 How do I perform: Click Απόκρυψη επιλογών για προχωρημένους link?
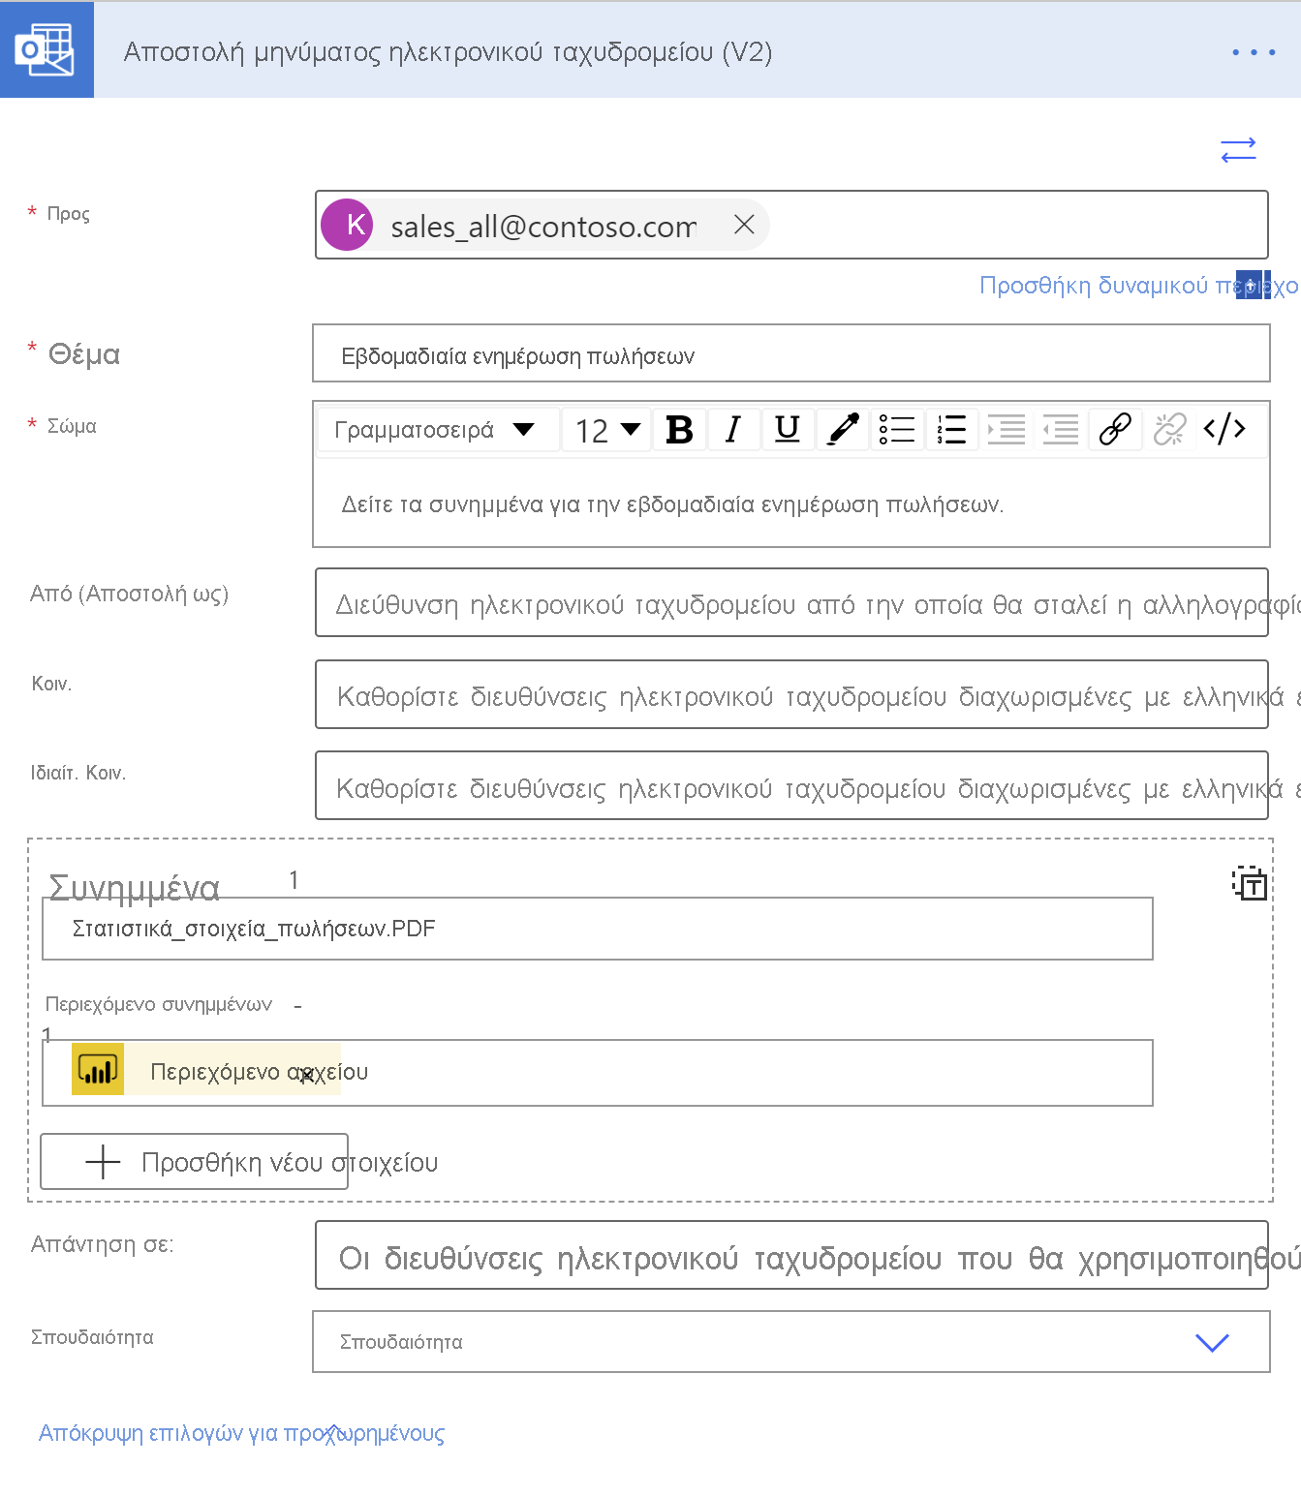coord(241,1433)
